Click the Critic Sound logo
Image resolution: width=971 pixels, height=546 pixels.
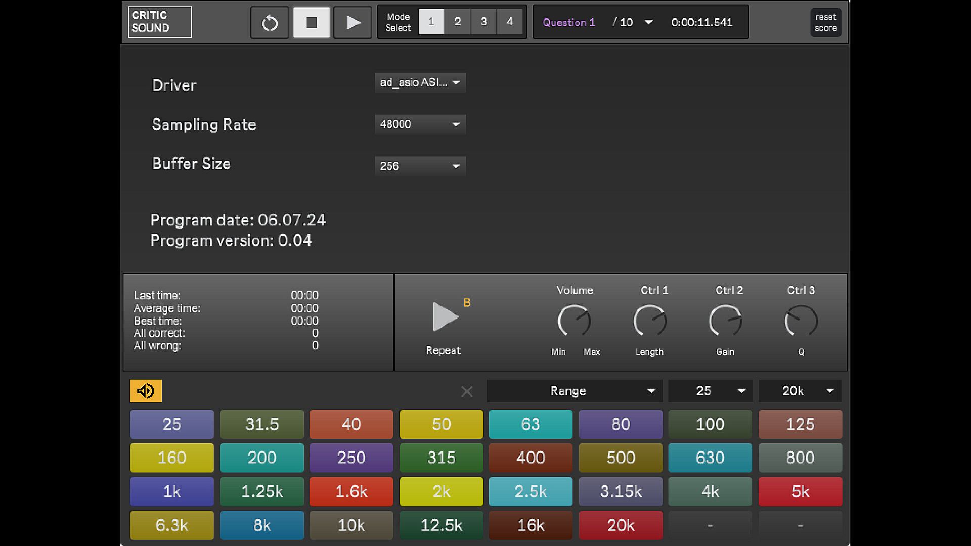point(160,22)
